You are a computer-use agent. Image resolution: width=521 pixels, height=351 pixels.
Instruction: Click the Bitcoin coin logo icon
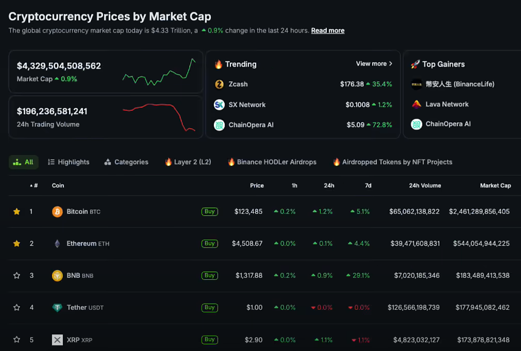pos(57,212)
